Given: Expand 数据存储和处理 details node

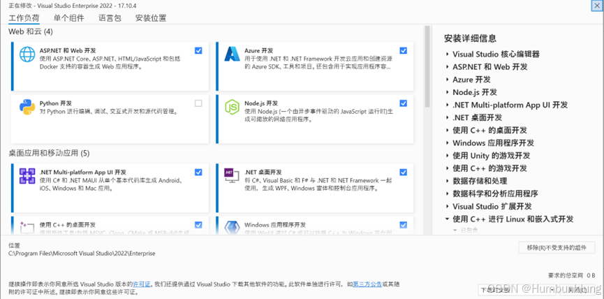Looking at the screenshot, I should (447, 181).
